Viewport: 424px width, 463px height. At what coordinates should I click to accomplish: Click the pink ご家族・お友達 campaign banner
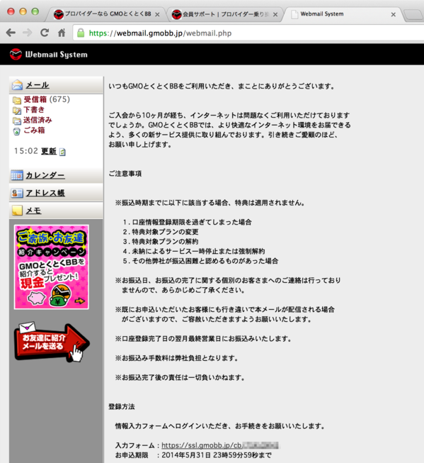pos(51,267)
